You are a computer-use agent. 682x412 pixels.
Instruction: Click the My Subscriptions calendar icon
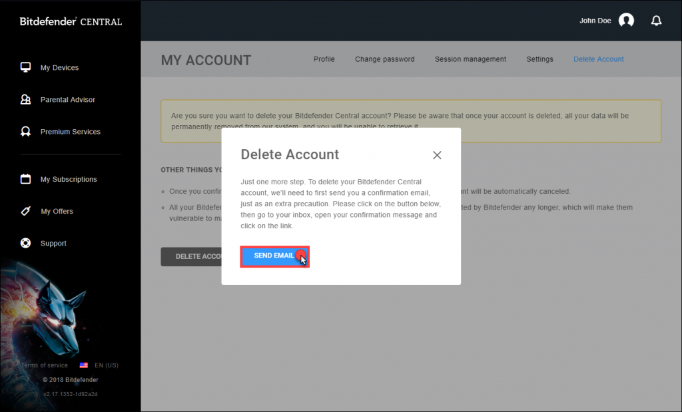[x=26, y=179]
